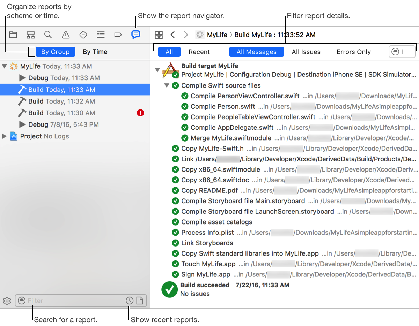
Task: Open the test navigator diamond icon
Action: 83,35
